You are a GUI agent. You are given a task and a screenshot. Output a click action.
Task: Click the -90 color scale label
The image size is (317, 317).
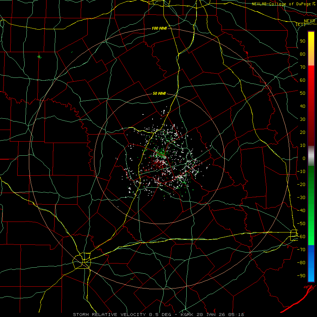301,276
